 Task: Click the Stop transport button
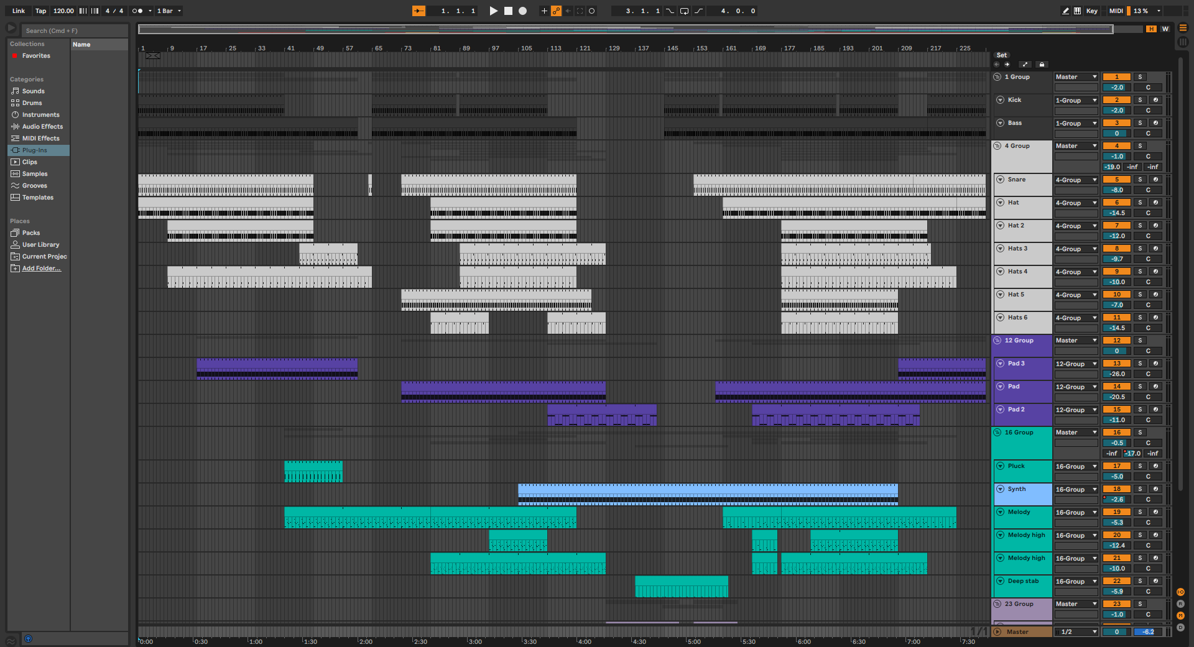508,11
